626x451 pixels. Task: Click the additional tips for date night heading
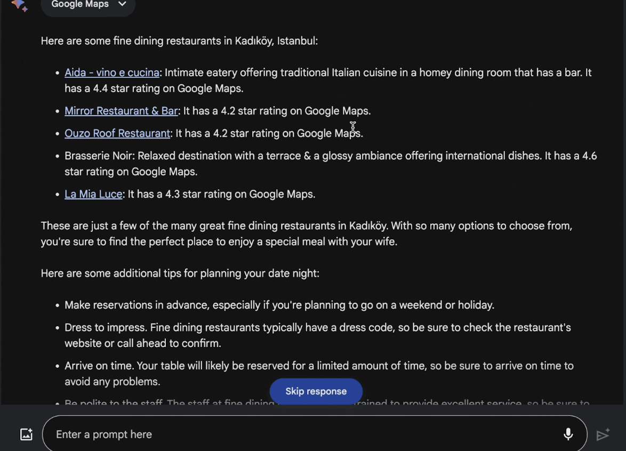click(x=180, y=273)
